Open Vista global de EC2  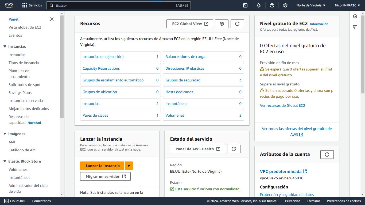[x=25, y=27]
